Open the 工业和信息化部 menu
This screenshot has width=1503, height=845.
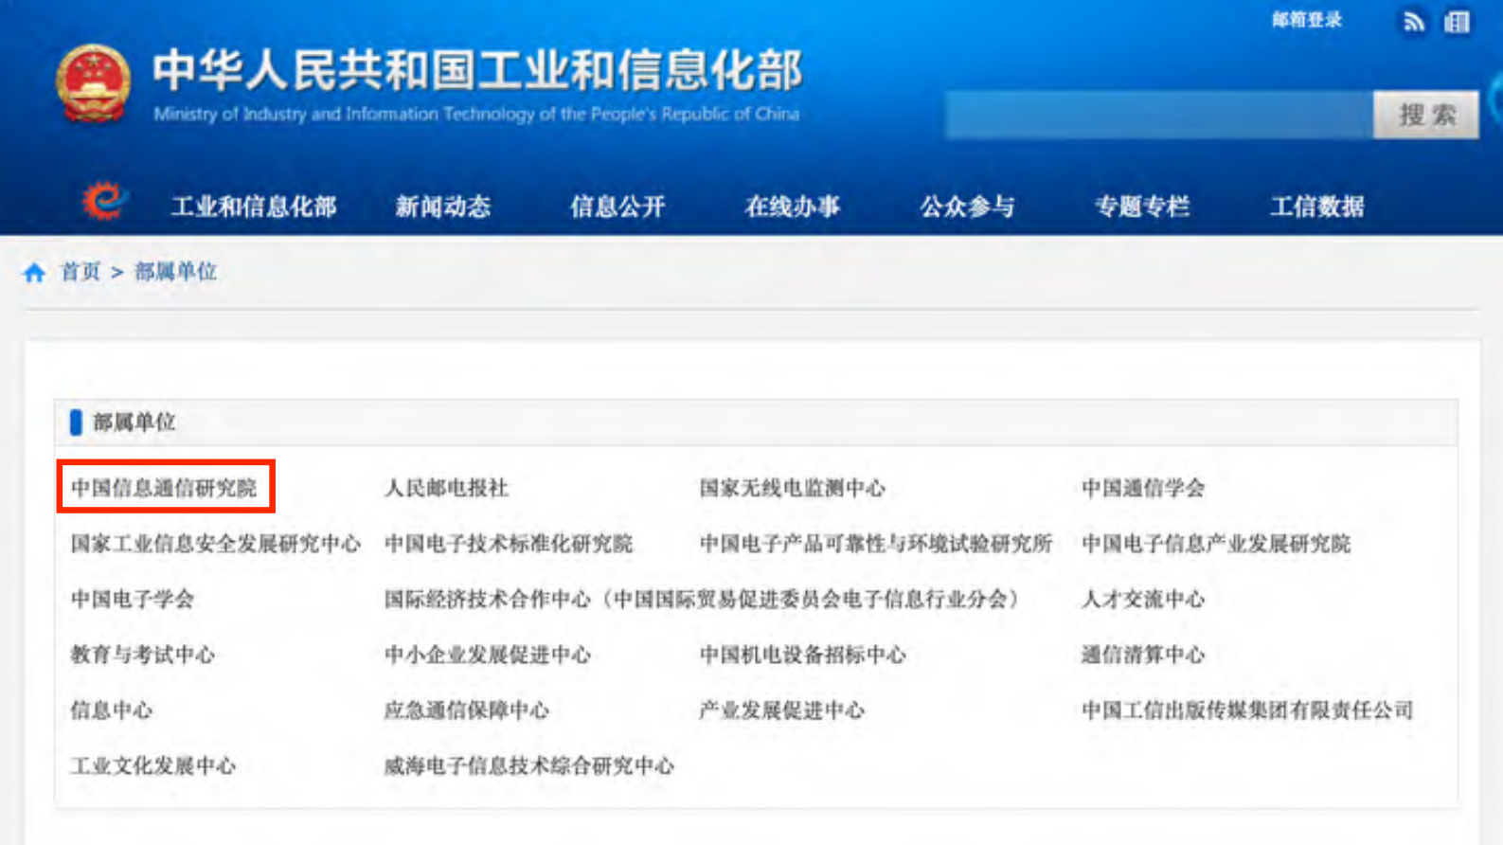(x=254, y=207)
